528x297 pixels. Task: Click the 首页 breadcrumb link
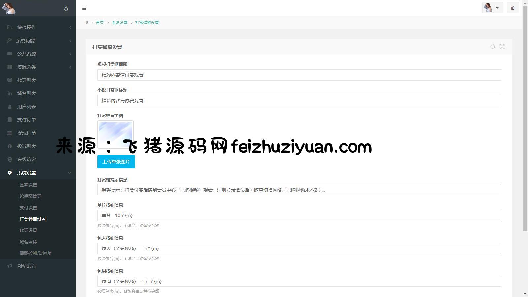click(100, 23)
